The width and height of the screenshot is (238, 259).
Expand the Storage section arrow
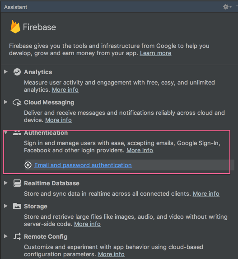tap(6, 206)
